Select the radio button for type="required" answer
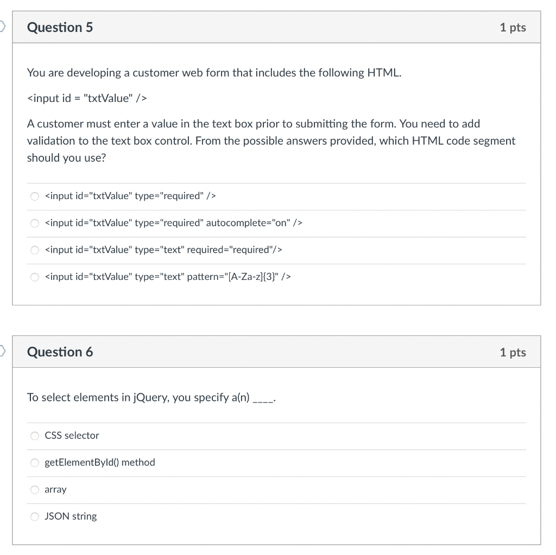556x555 pixels. [35, 196]
